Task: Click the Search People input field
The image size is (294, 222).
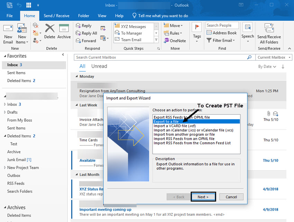Action: pyautogui.click(x=222, y=25)
